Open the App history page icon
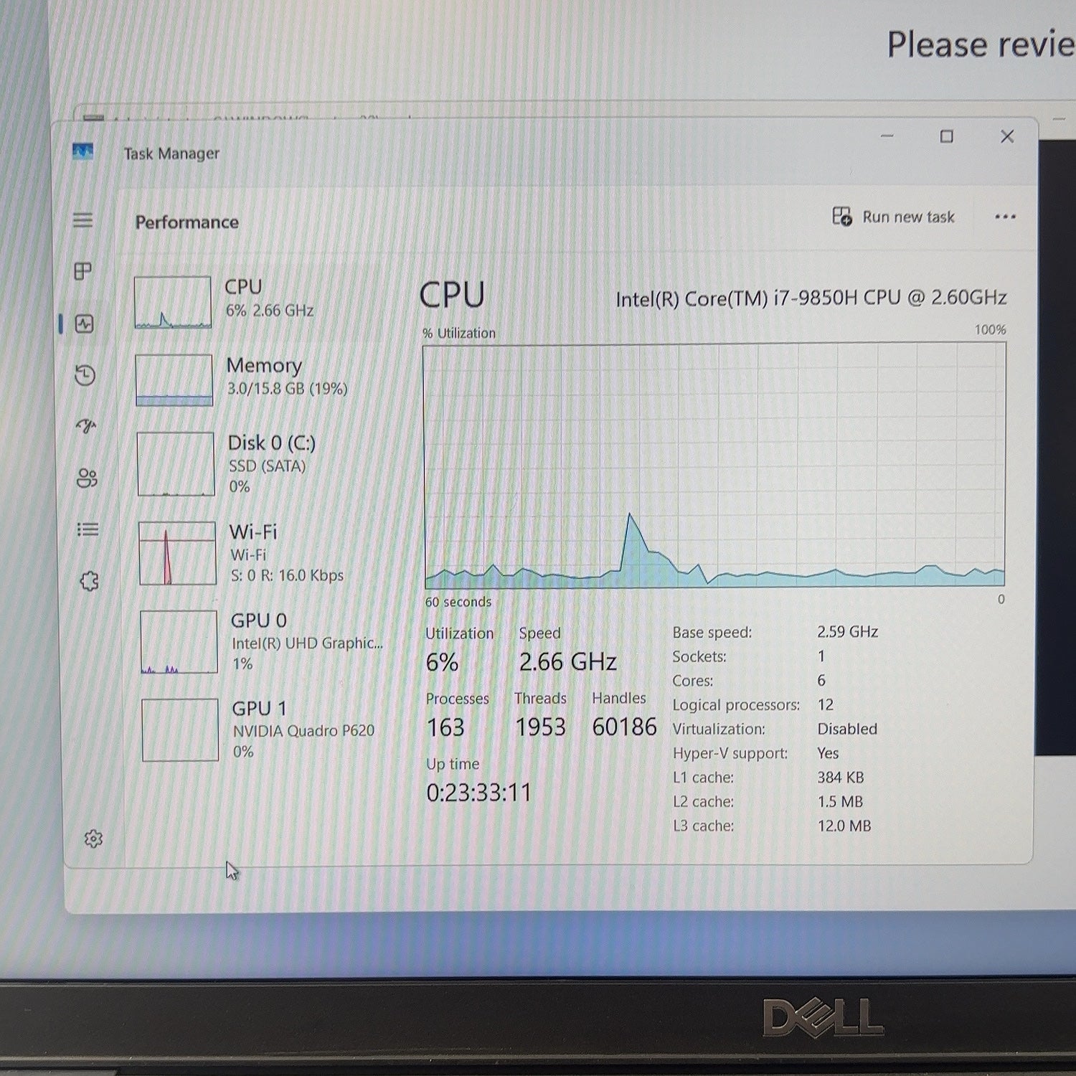 click(x=85, y=375)
